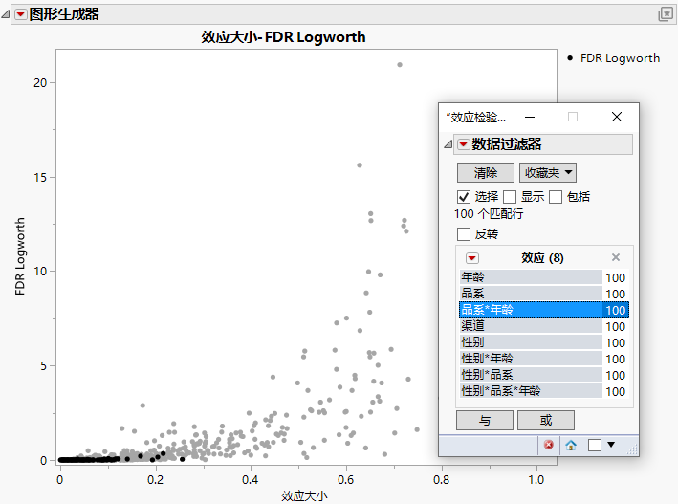Select 性别 in the 效应 filter list
Viewport: 678px width, 504px height.
click(543, 342)
